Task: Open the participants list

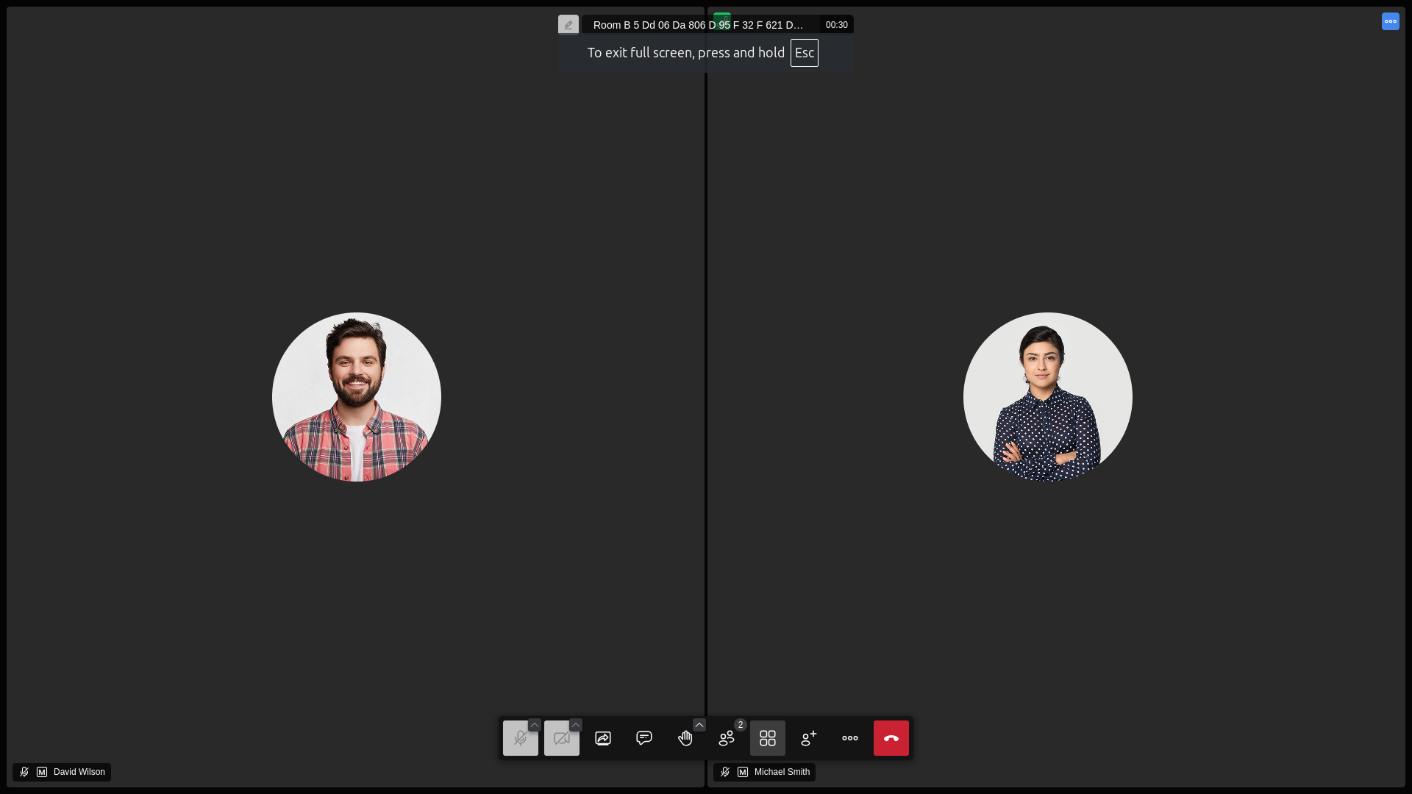Action: point(727,738)
